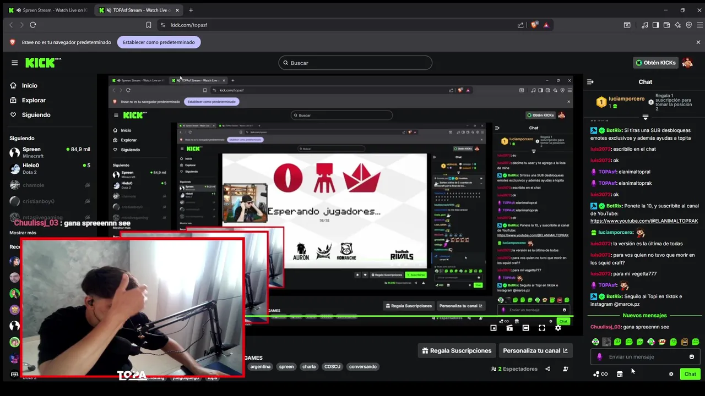Click the charla tag below the stream

coord(309,367)
